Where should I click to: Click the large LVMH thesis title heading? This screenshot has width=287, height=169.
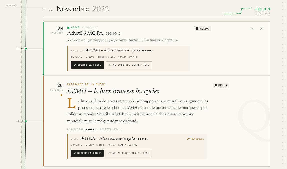pos(113,91)
